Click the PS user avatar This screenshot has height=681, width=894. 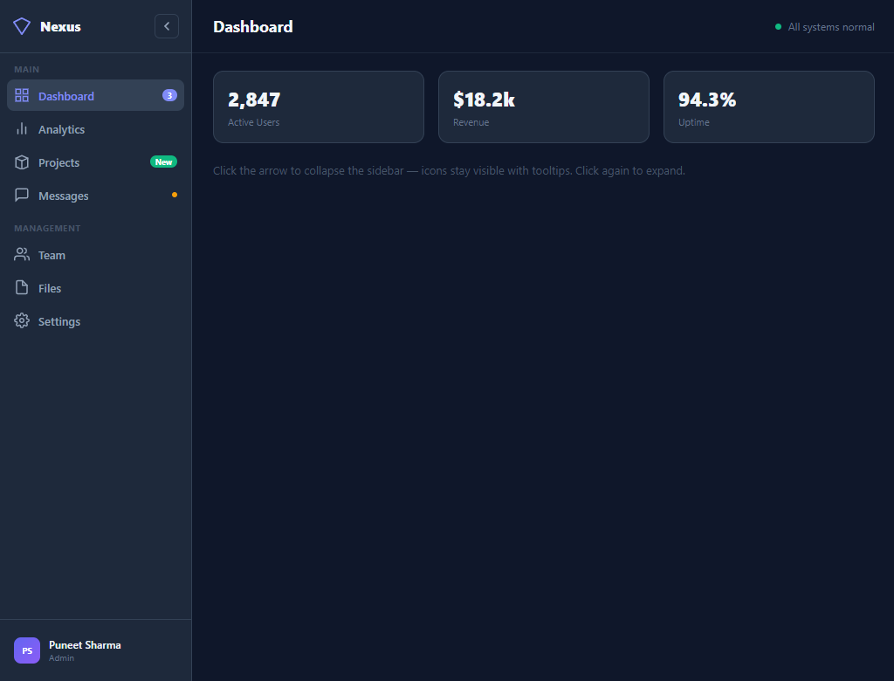(27, 650)
